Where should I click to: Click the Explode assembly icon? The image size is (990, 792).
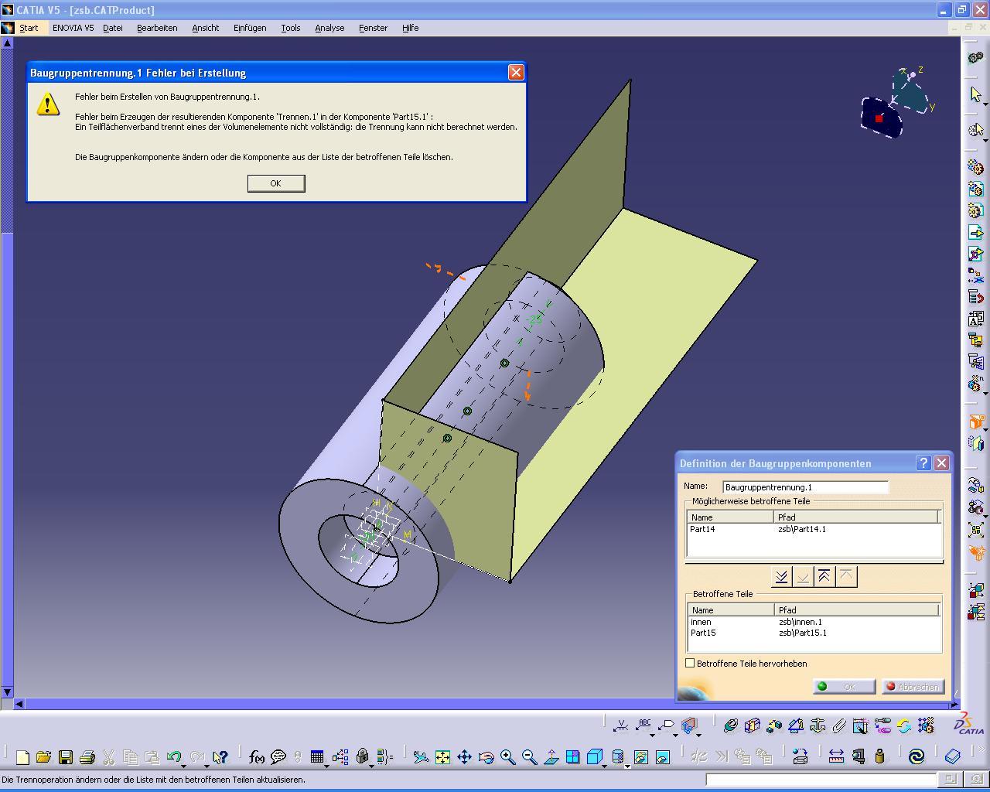tap(976, 530)
